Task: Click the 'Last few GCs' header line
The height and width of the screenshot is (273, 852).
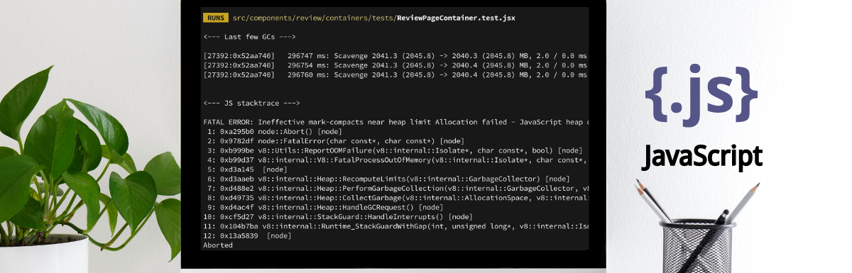Action: [248, 36]
